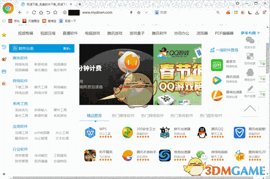Go back with the browser back arrow
The width and height of the screenshot is (270, 179).
click(20, 13)
